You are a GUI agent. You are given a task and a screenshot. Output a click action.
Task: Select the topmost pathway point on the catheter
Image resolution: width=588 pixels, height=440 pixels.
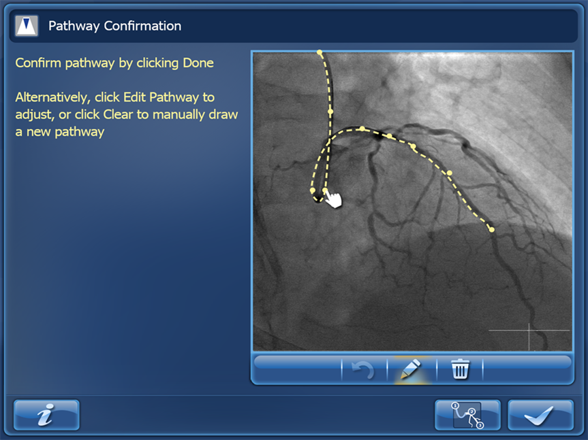click(x=320, y=53)
